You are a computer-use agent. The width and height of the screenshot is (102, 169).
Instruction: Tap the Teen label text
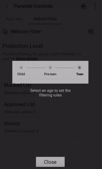pos(80,74)
